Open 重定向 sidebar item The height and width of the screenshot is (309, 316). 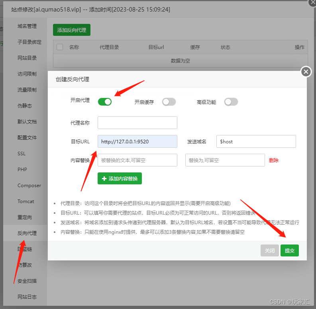25,217
